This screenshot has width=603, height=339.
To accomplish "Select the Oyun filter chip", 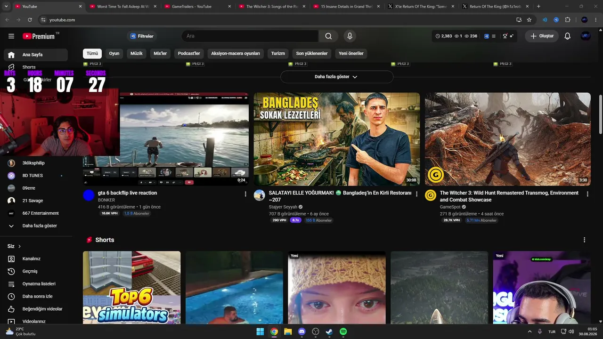I will click(114, 53).
